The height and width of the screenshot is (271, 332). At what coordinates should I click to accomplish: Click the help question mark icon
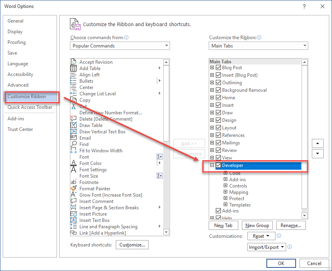click(304, 6)
